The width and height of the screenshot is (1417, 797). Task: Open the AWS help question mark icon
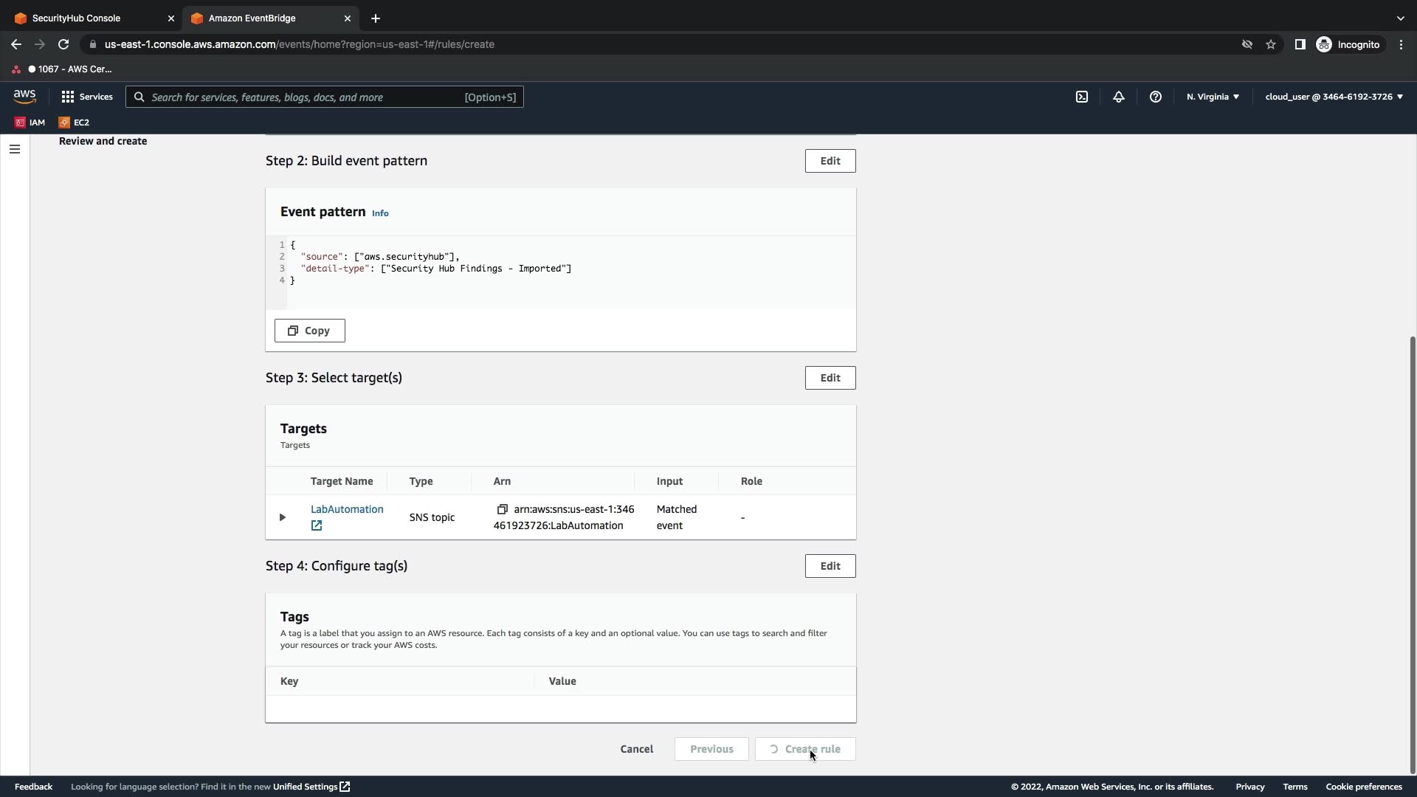coord(1156,97)
